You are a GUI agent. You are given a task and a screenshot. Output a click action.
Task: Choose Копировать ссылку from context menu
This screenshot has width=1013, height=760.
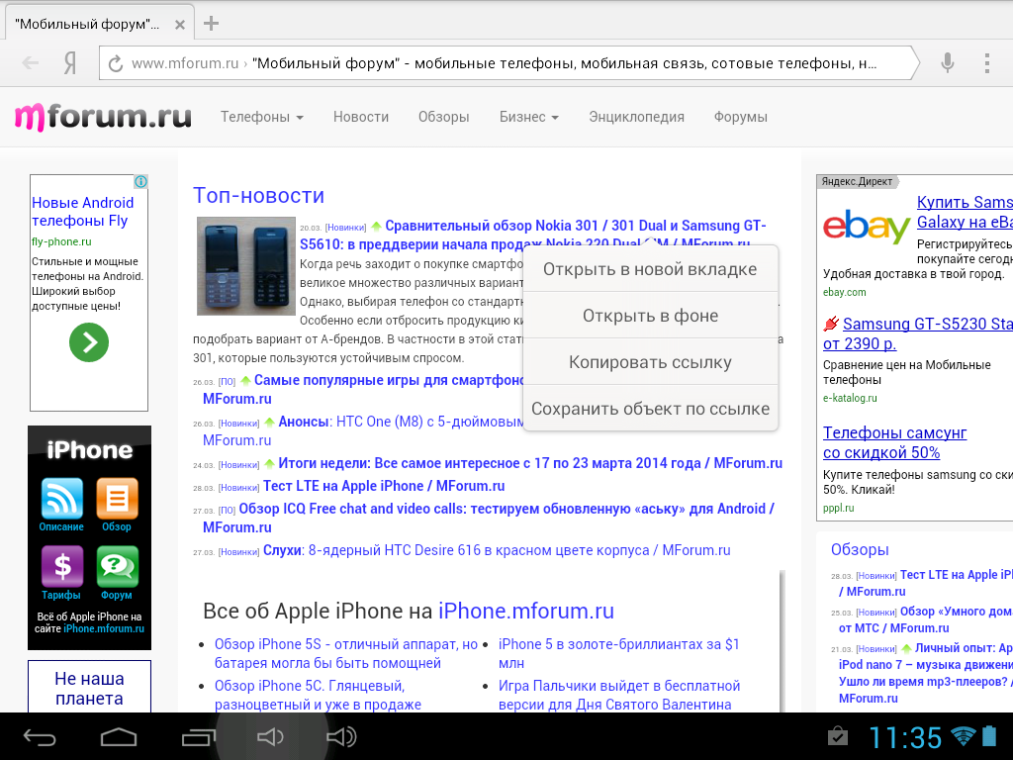[x=650, y=362]
